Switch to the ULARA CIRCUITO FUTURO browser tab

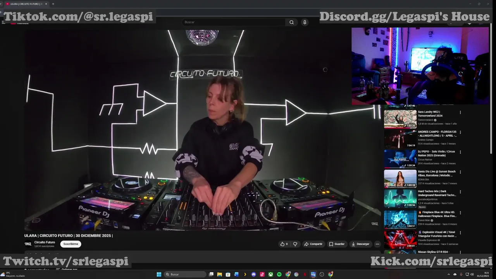tap(26, 4)
